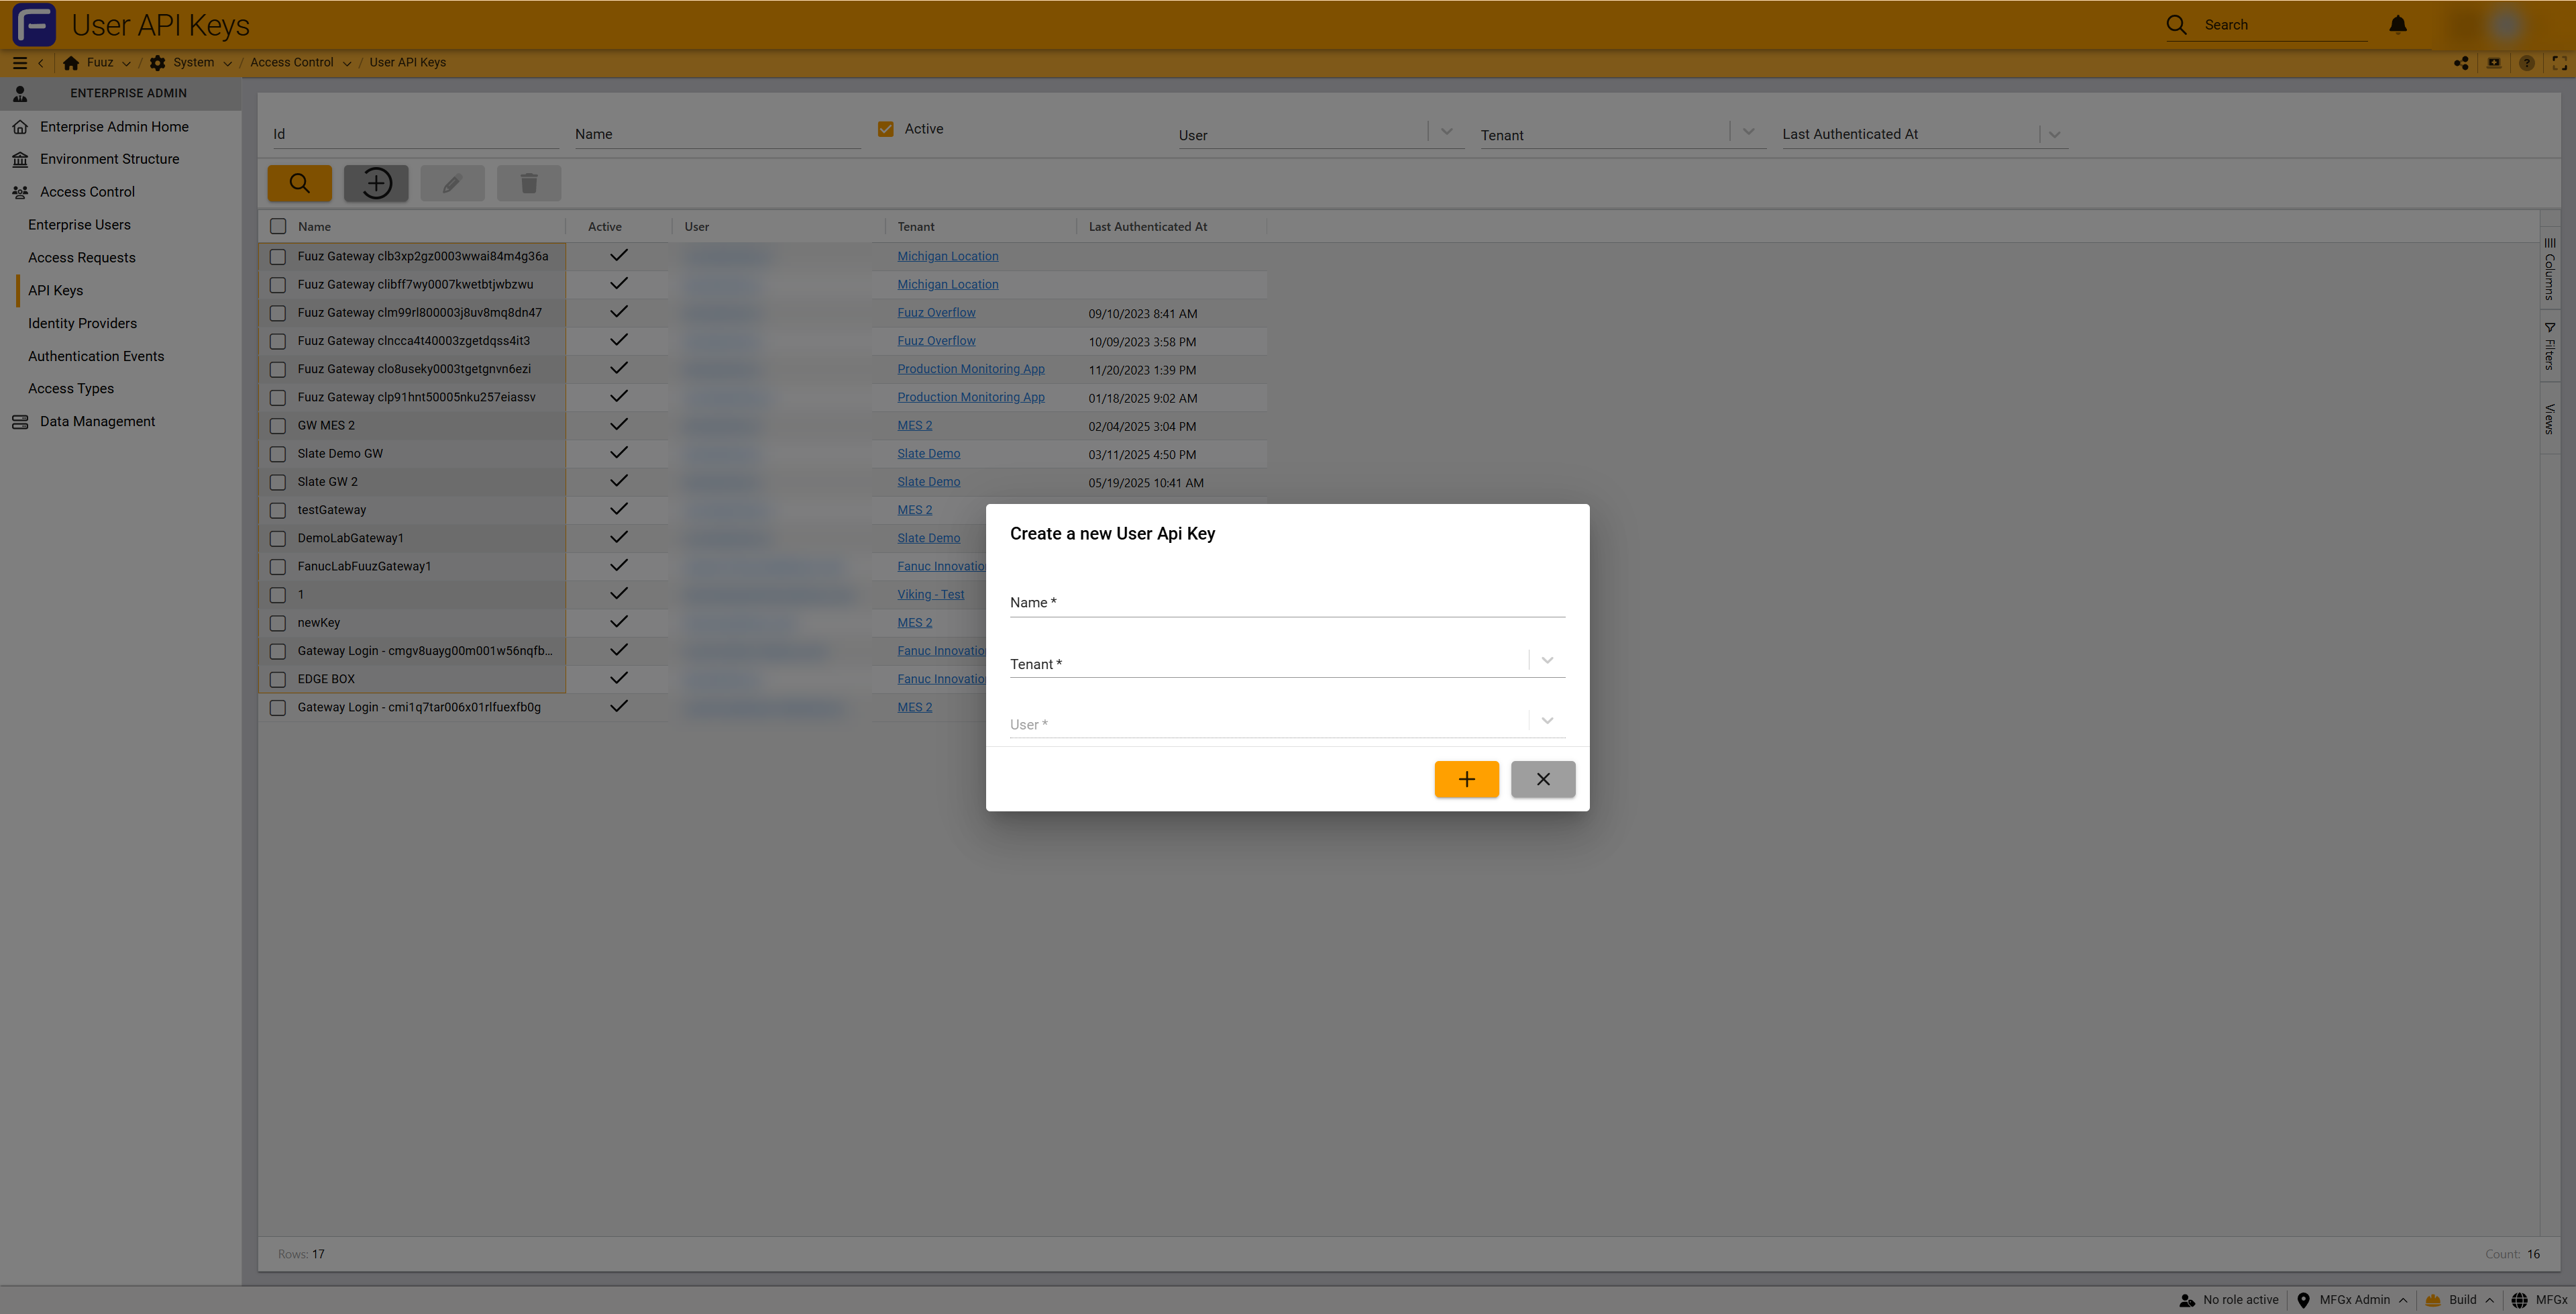Check the GW MES 2 row checkbox
This screenshot has width=2576, height=1314.
pos(278,425)
